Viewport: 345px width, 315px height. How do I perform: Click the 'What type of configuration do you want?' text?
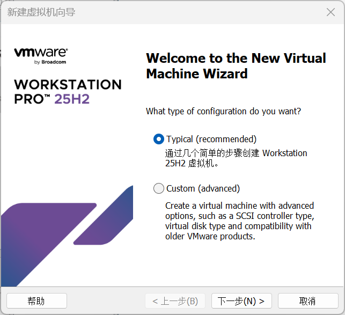223,111
